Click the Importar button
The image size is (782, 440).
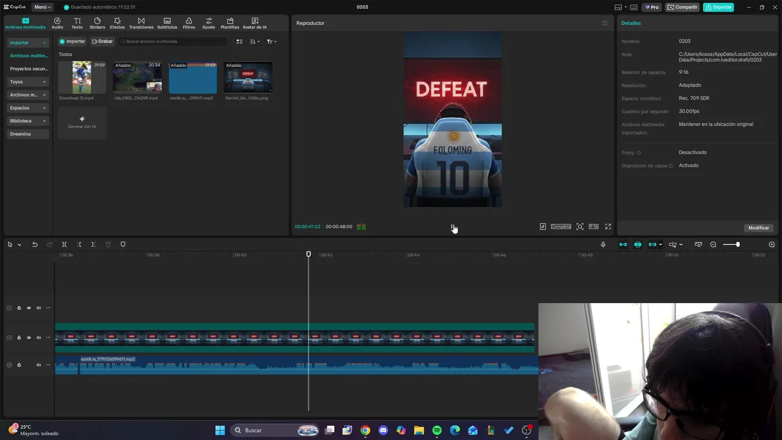coord(72,42)
